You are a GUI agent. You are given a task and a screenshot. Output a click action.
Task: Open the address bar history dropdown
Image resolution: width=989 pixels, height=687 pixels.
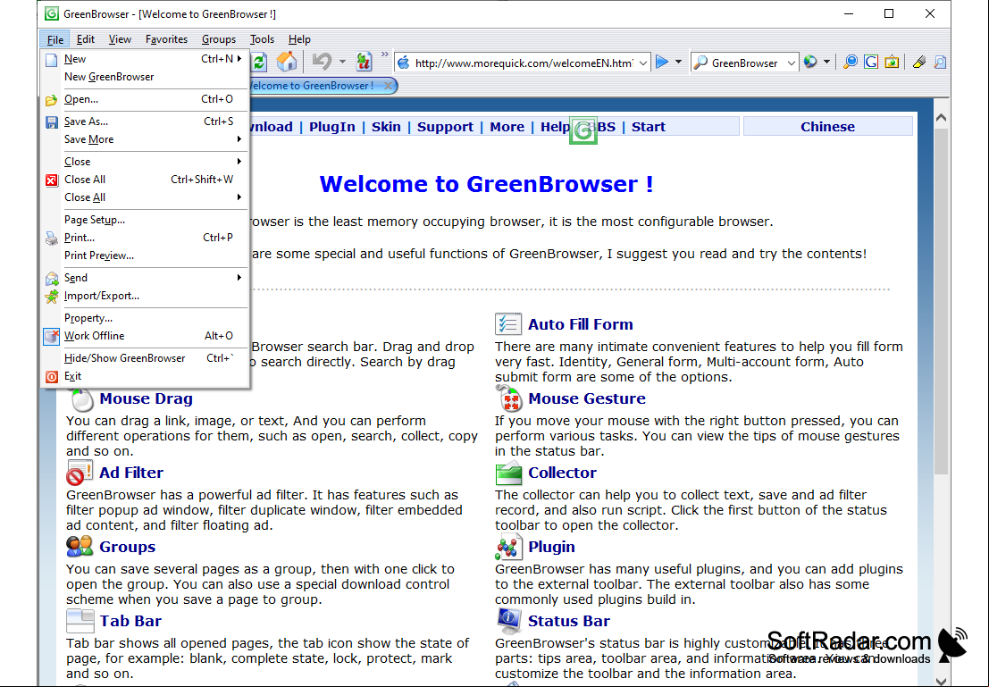tap(642, 63)
